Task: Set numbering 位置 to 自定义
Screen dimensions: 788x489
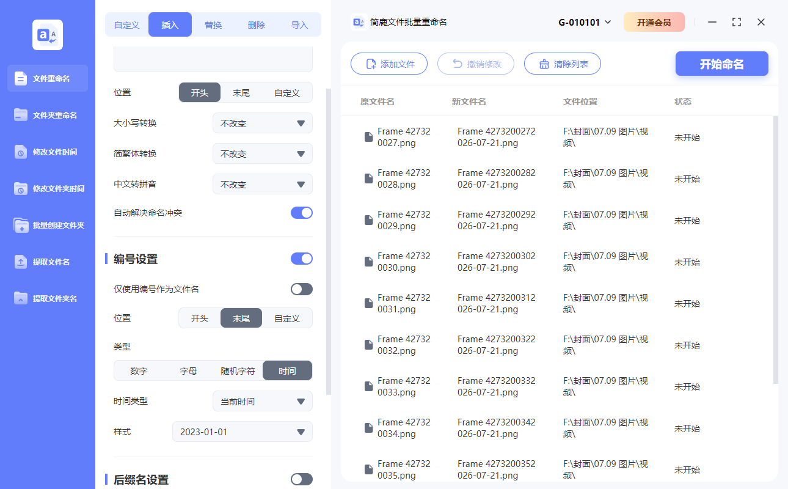Action: click(287, 318)
